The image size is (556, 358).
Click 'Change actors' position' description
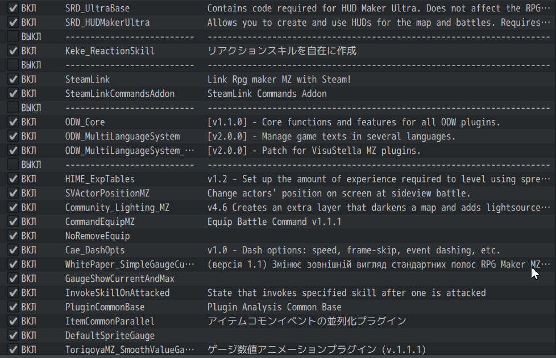[339, 193]
